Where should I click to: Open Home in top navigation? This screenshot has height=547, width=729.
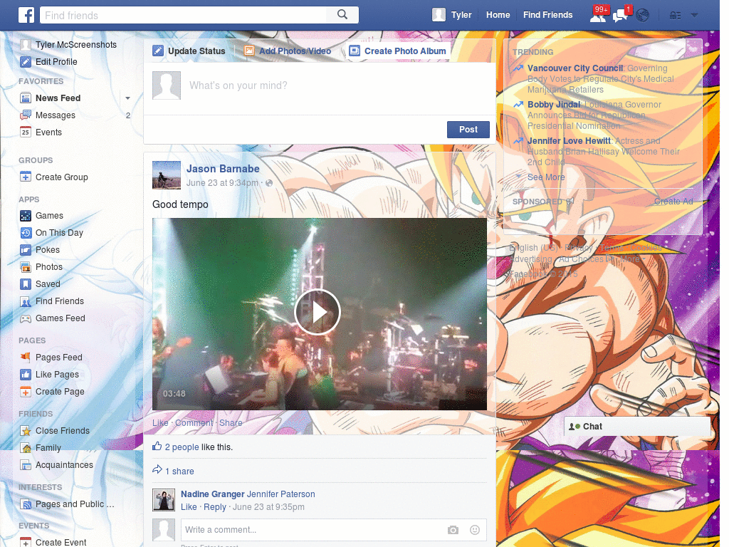498,15
